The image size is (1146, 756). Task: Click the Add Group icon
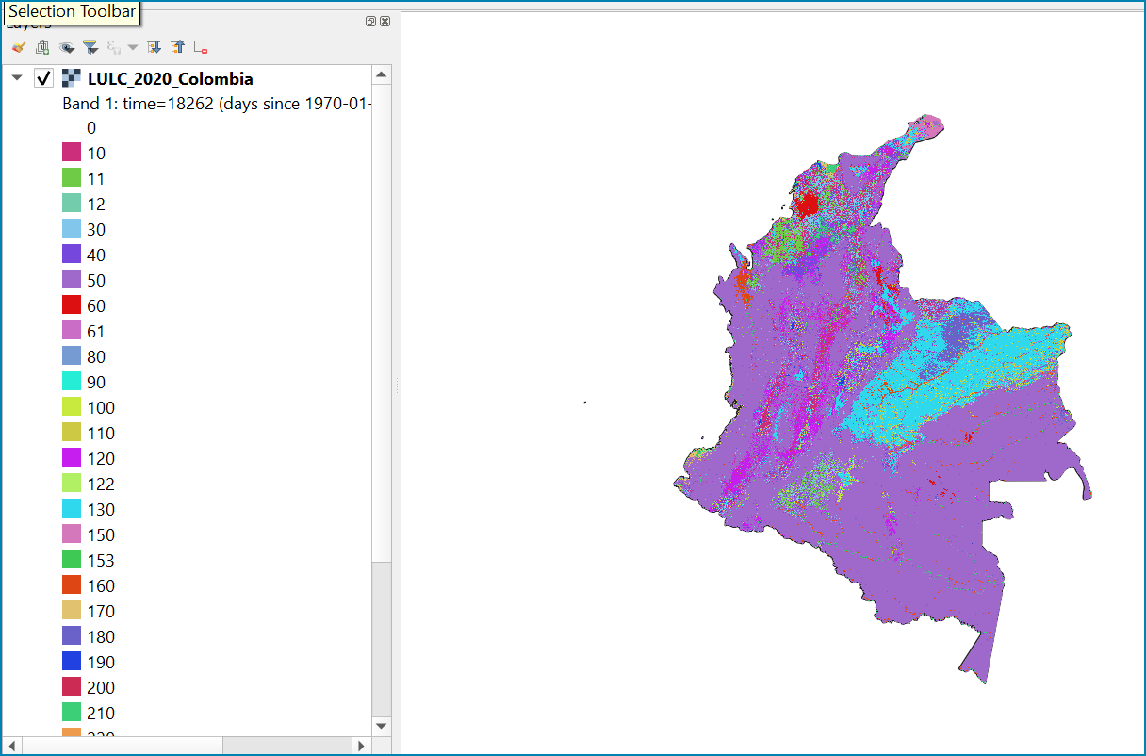coord(41,47)
